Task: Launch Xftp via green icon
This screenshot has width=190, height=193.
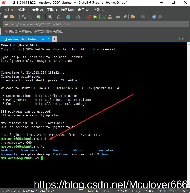Action: [96, 17]
